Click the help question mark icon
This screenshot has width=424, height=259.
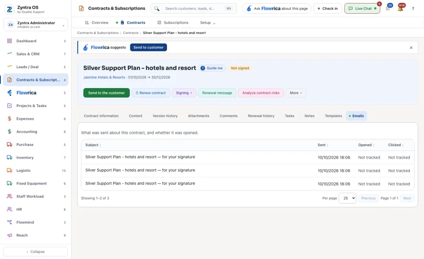[413, 9]
